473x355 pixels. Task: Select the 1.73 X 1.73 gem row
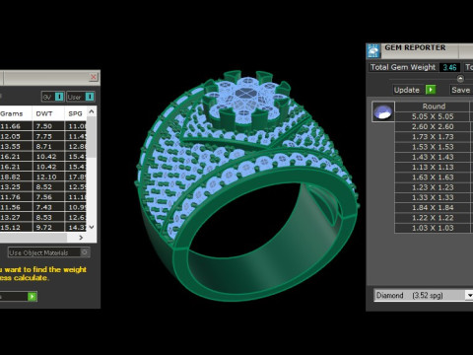click(432, 137)
